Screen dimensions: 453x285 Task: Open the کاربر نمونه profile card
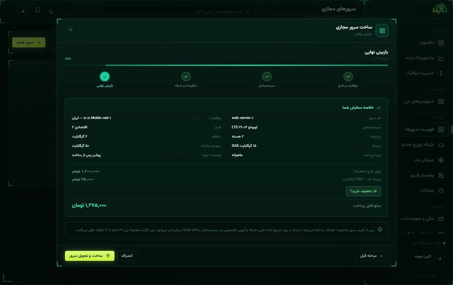[x=423, y=259]
